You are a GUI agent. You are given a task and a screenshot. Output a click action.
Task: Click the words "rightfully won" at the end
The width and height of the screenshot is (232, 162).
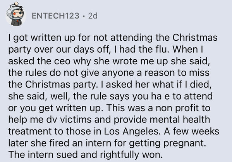130,155
